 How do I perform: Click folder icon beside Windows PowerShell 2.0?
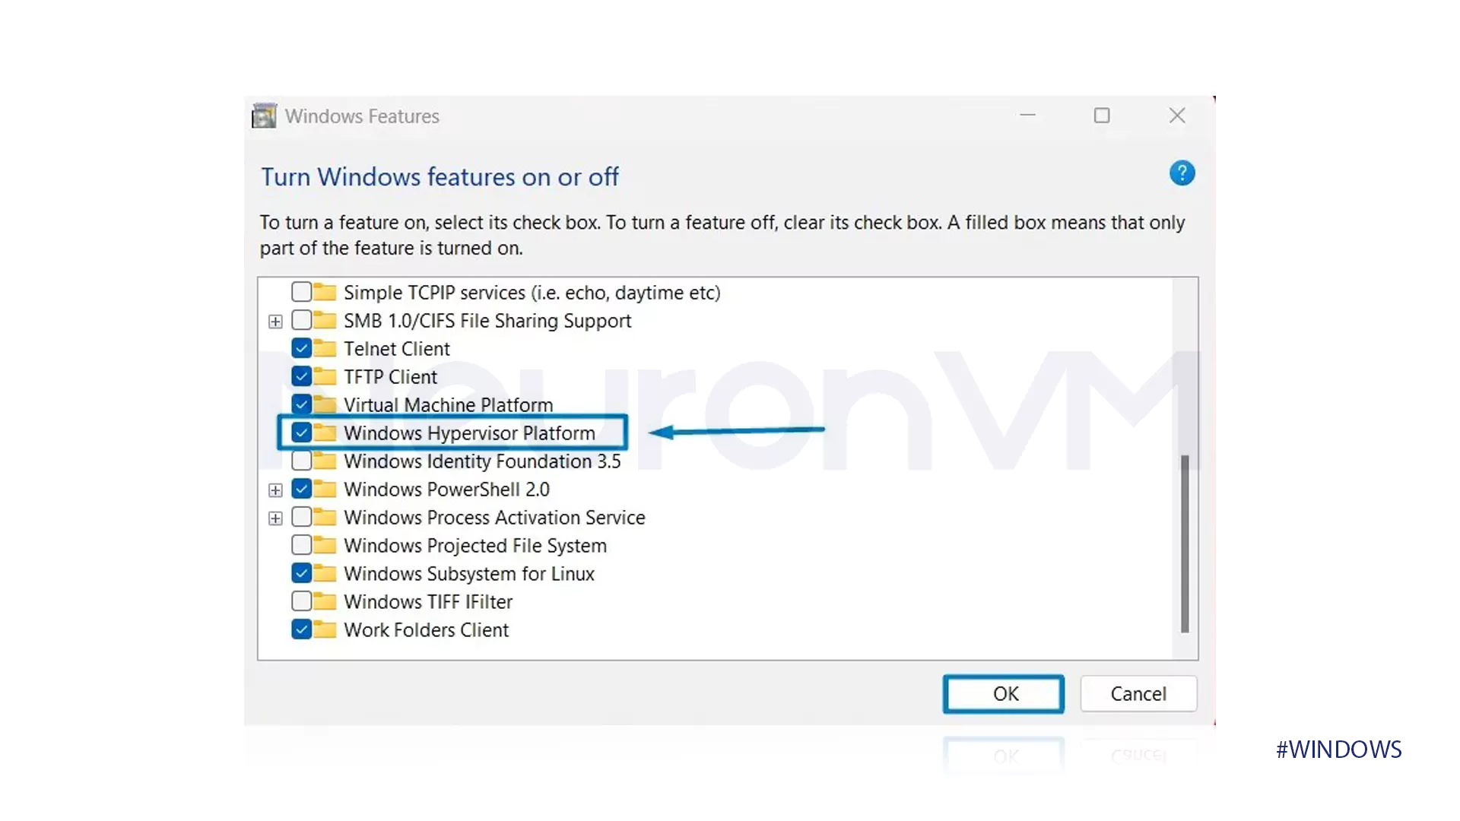pyautogui.click(x=325, y=489)
